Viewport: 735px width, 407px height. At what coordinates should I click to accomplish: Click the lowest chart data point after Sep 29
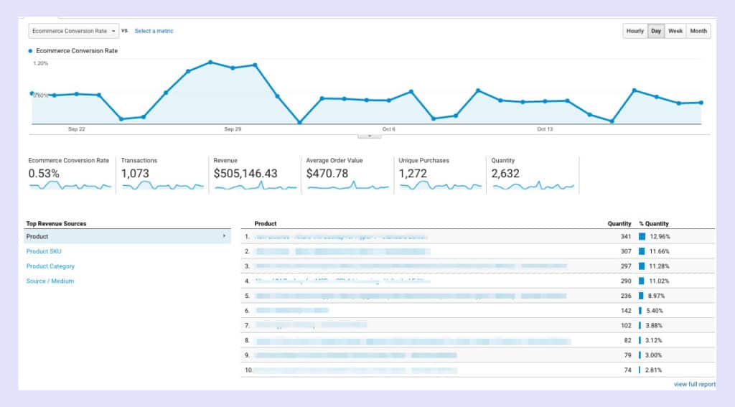click(299, 122)
